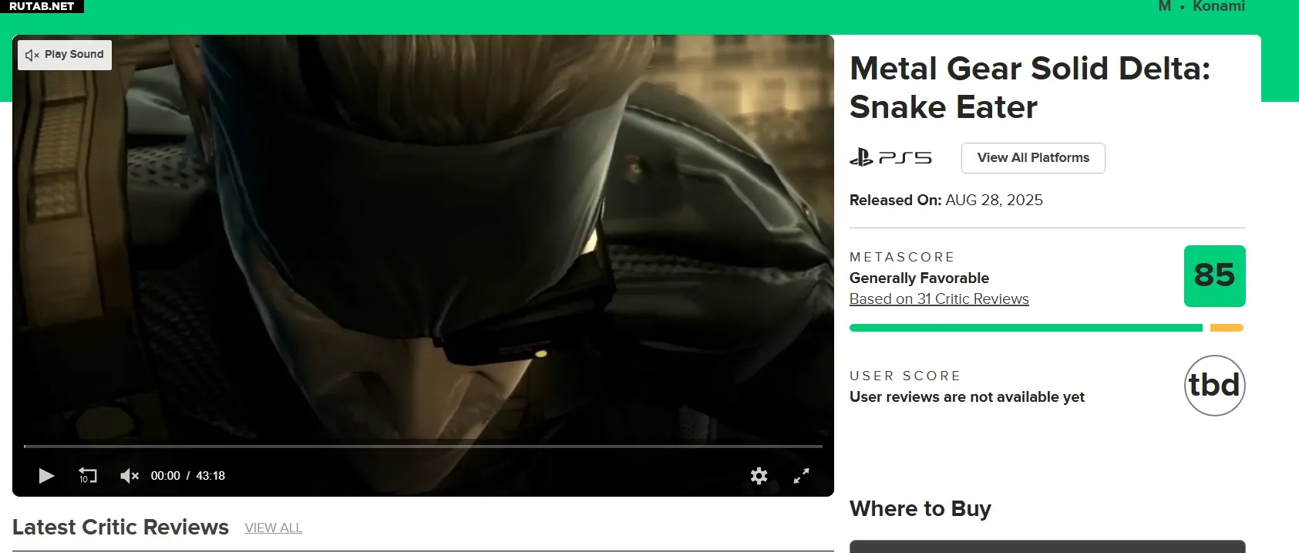Viewport: 1299px width, 553px height.
Task: Click the VIEW ALL critic reviews link
Action: pos(273,528)
